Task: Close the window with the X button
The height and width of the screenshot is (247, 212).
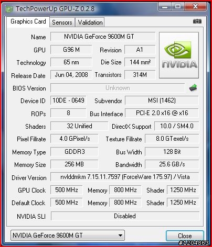Action: pyautogui.click(x=195, y=7)
